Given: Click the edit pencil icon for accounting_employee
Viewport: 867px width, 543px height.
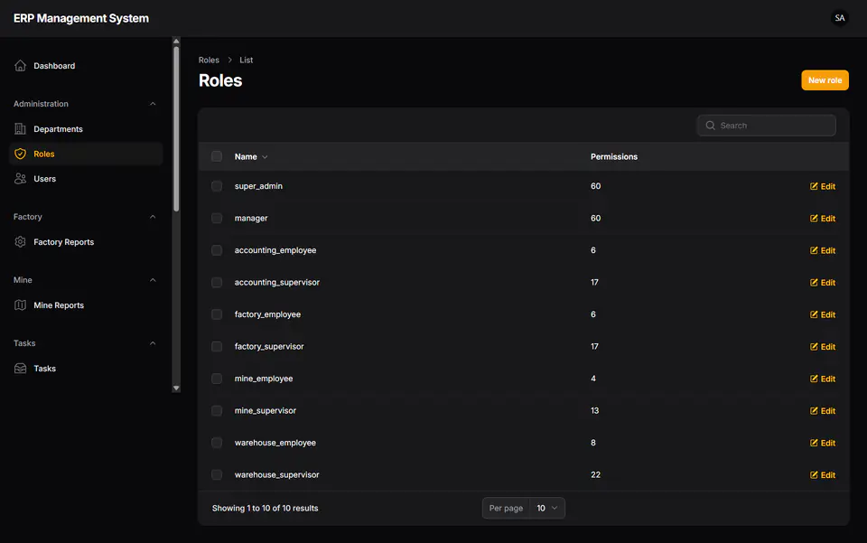Looking at the screenshot, I should pos(814,250).
